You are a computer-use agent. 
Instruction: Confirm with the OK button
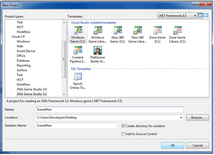point(172,145)
